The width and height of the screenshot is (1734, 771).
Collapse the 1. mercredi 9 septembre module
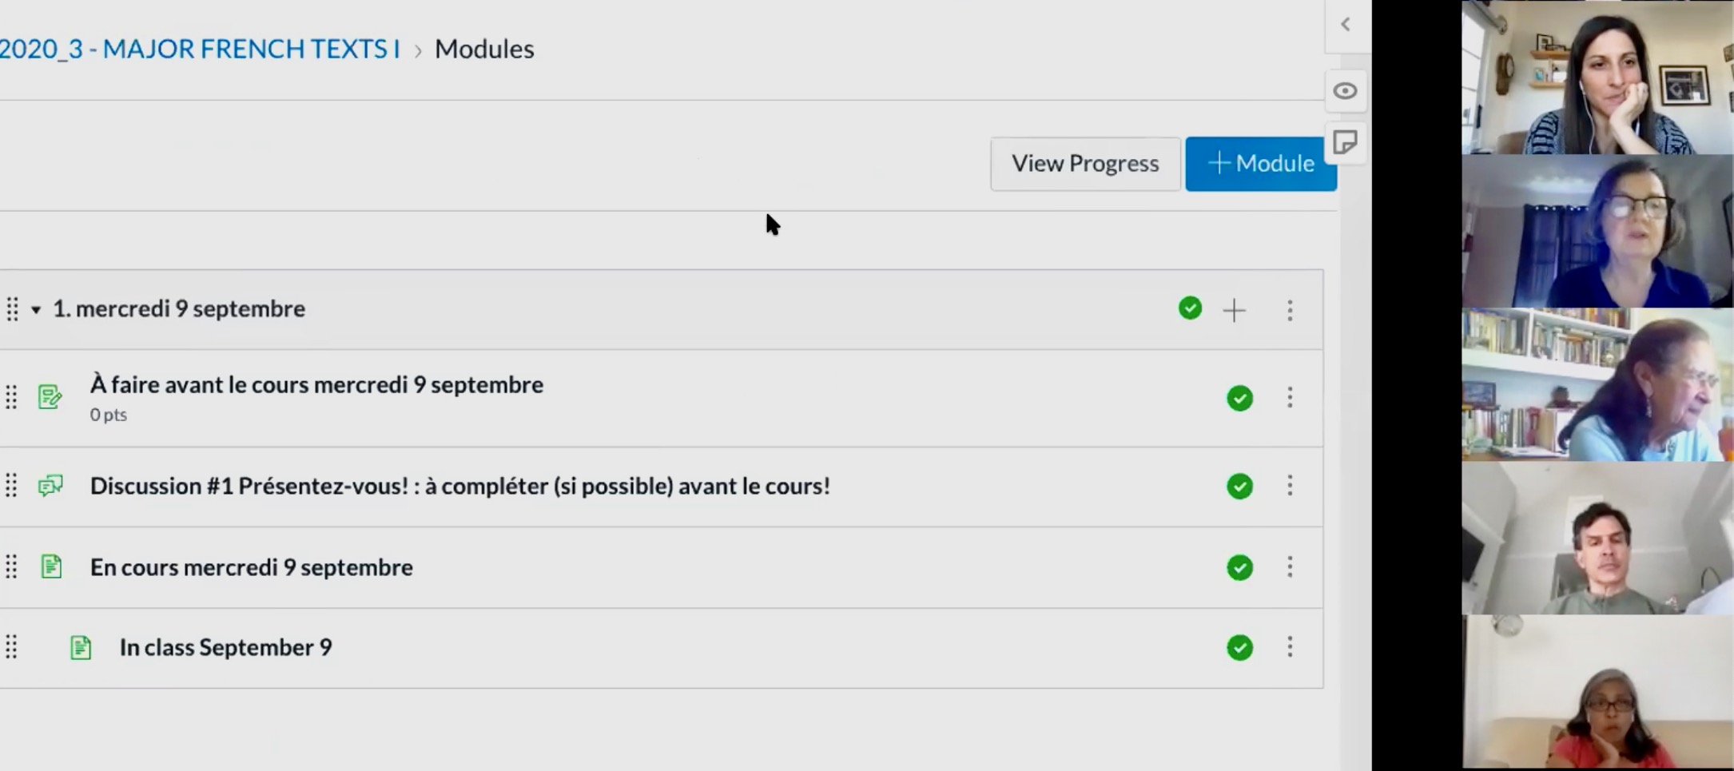click(36, 310)
